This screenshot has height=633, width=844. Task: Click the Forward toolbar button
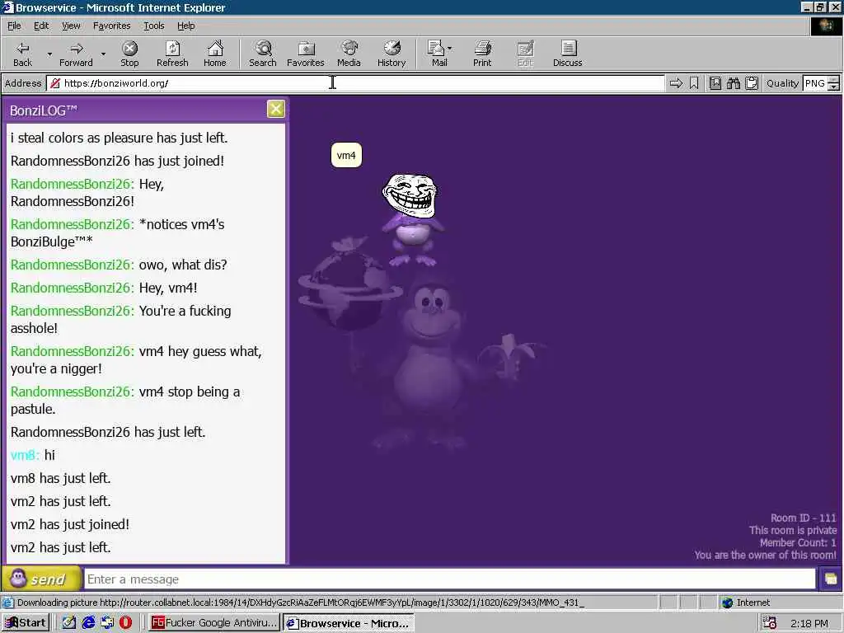76,54
